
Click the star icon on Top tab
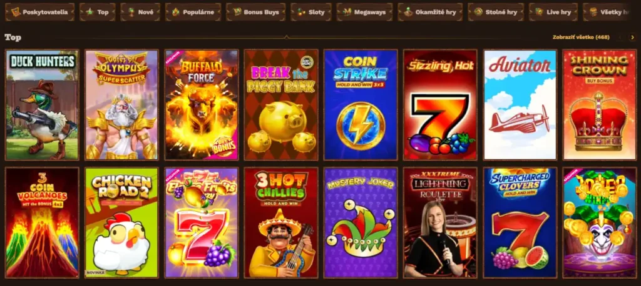tap(90, 12)
